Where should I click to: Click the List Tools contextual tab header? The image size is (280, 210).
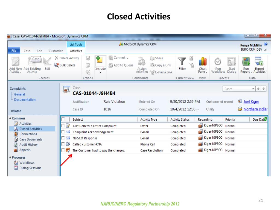pos(76,45)
